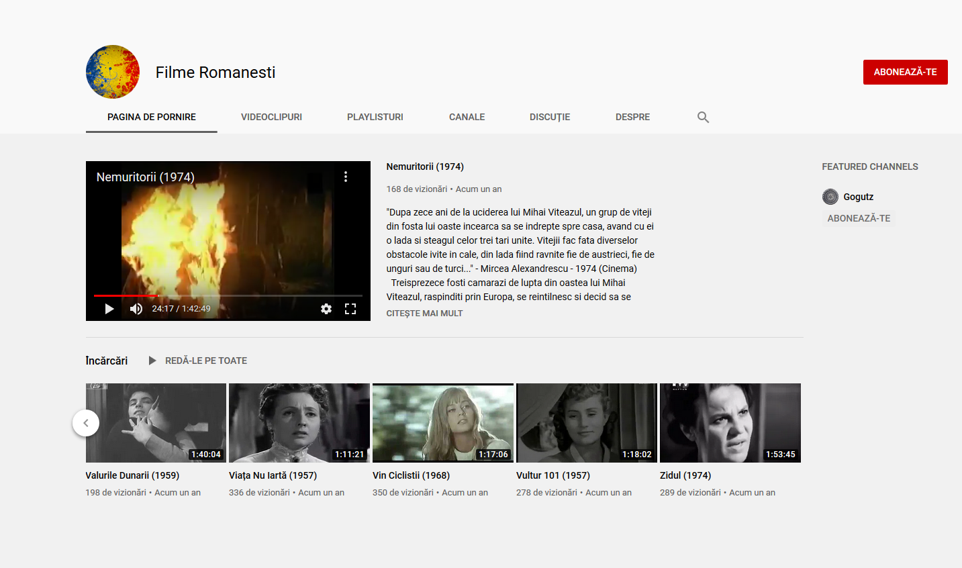
Task: Click the Filme Romanesti channel avatar
Action: coord(113,72)
